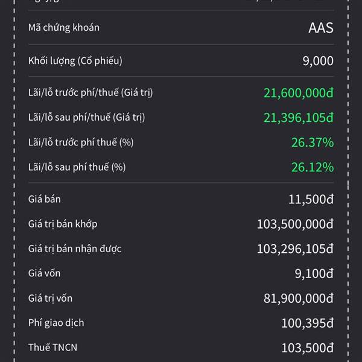Viewport: 362px width, 362px height.
Task: Click the Phí giao dịch label
Action: coord(56,323)
